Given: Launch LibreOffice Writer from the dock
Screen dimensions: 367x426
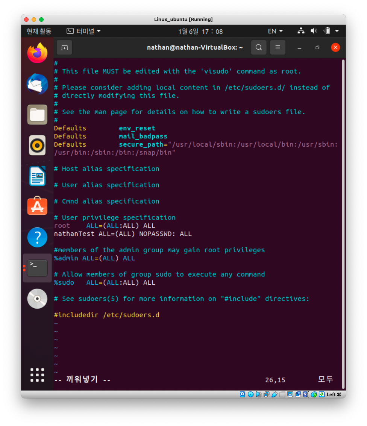Looking at the screenshot, I should click(x=37, y=176).
